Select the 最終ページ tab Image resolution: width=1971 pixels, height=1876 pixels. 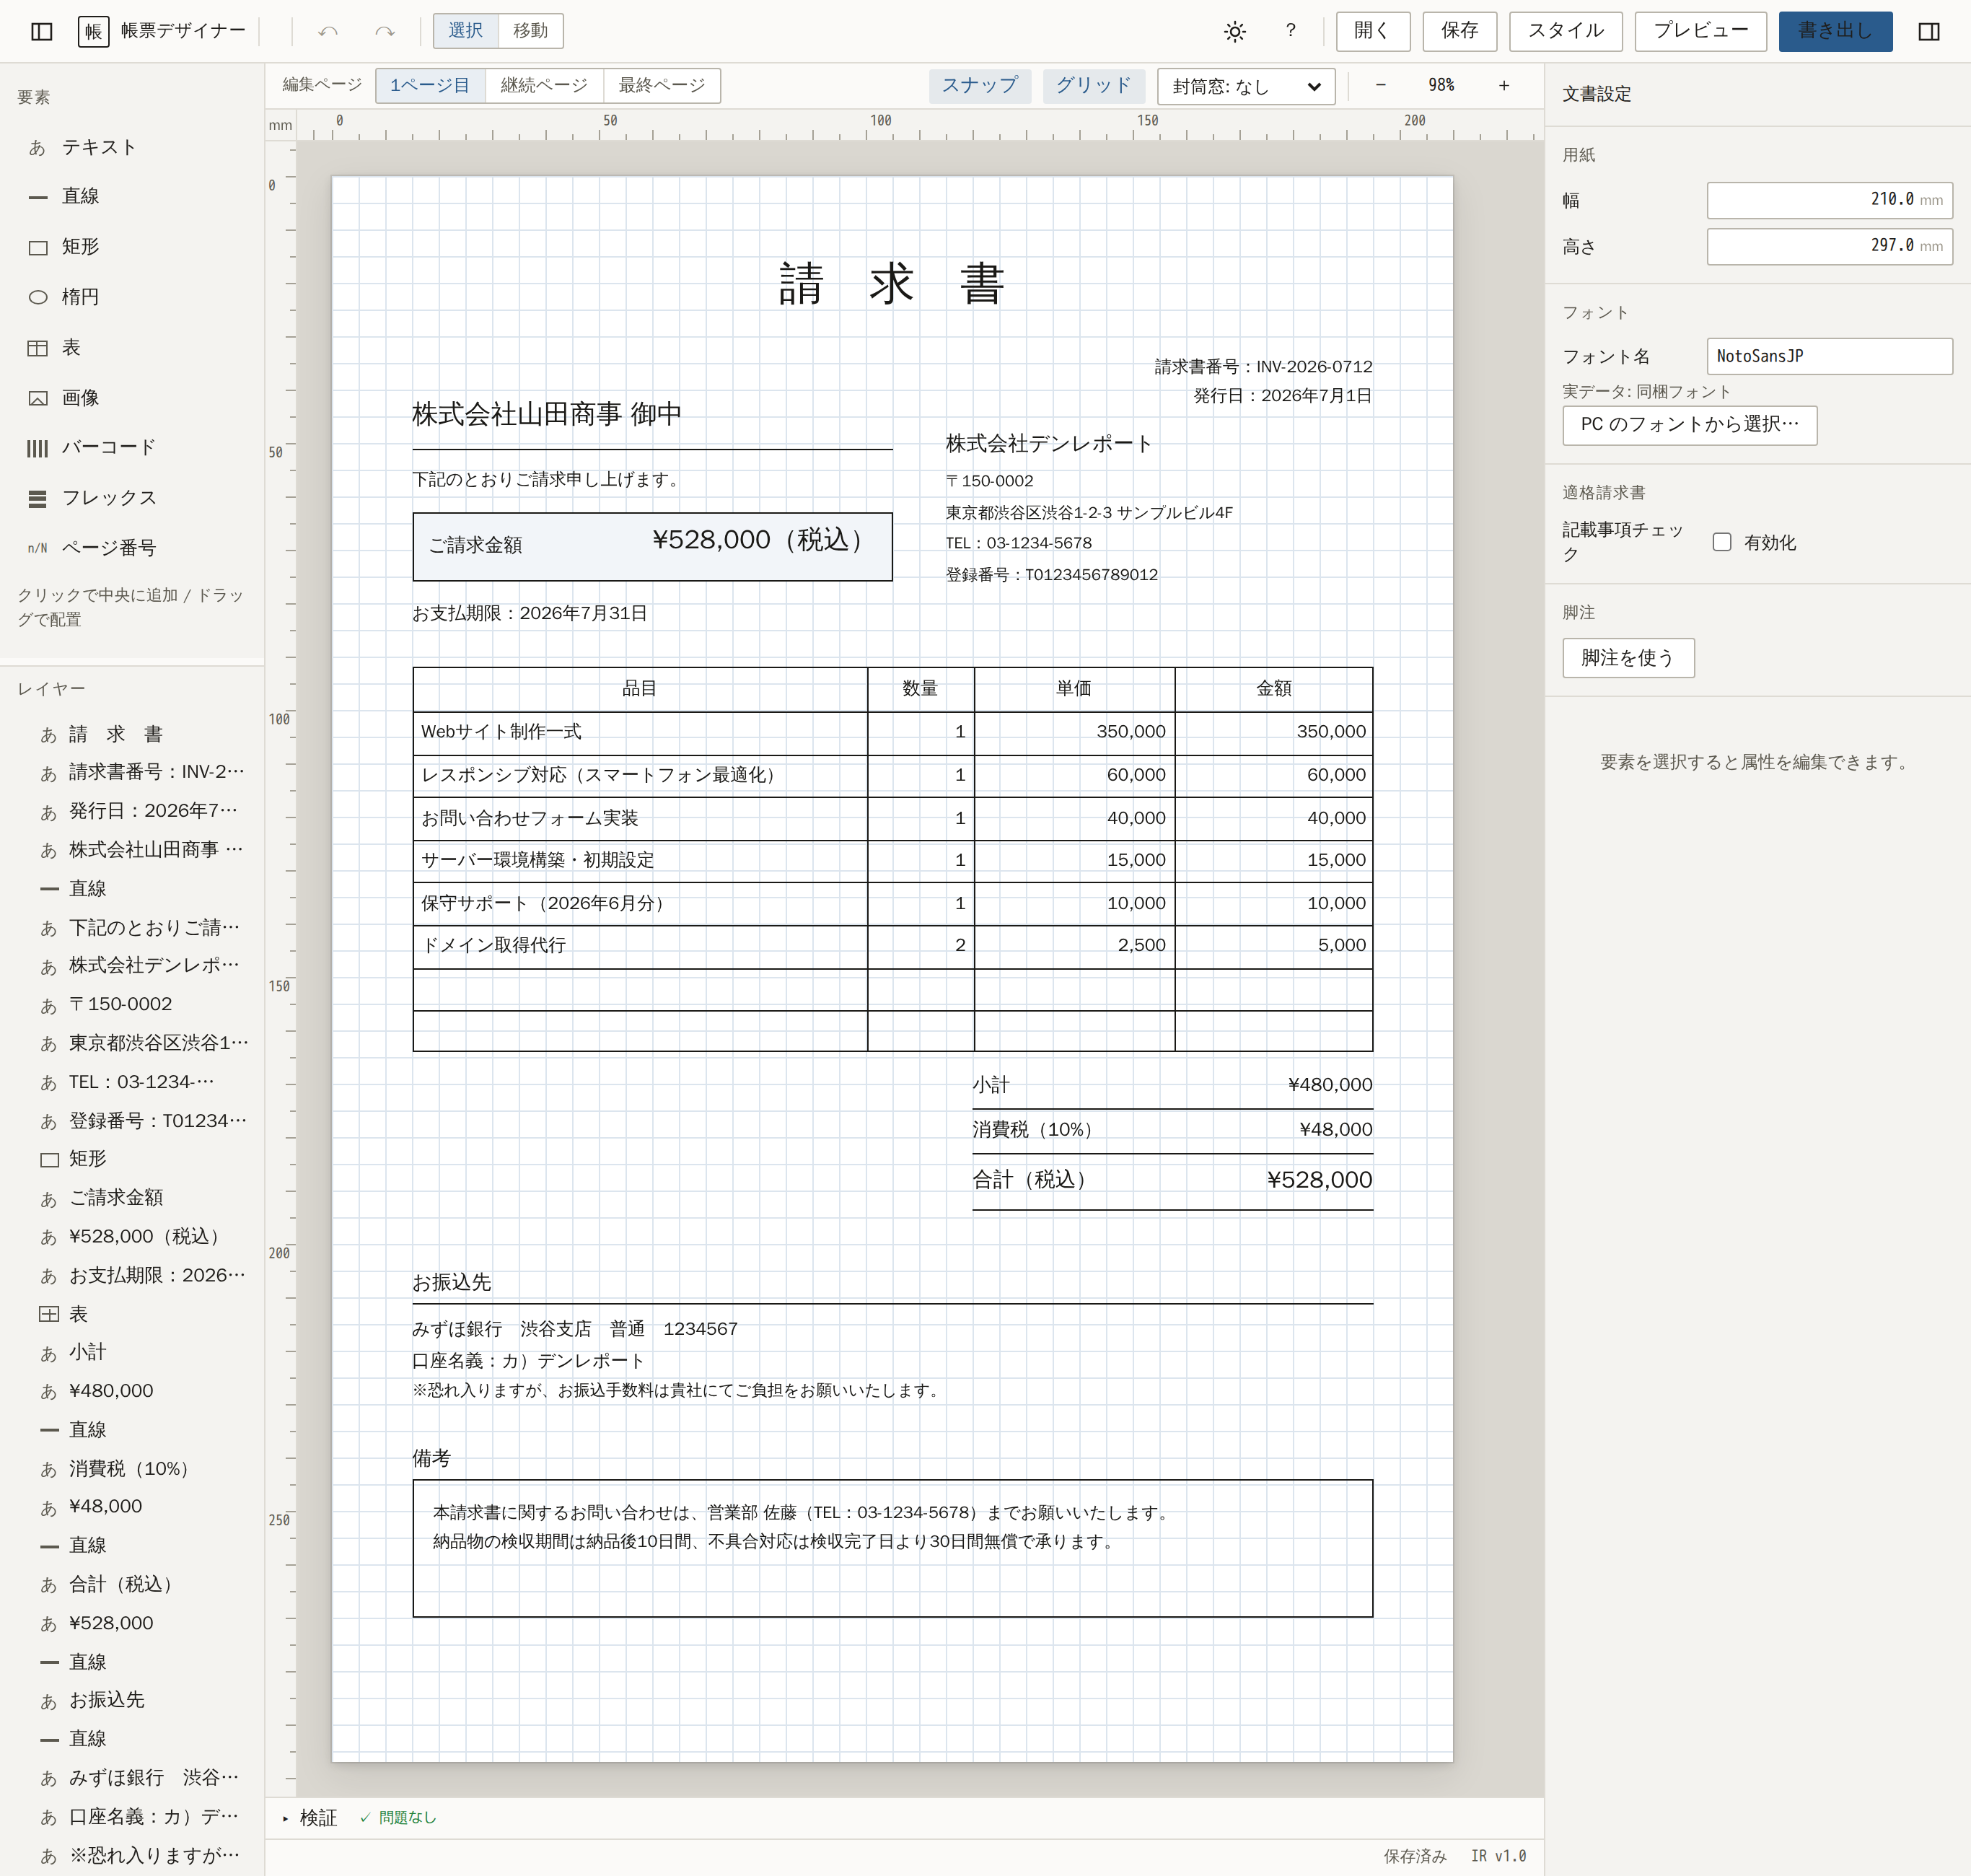coord(661,86)
